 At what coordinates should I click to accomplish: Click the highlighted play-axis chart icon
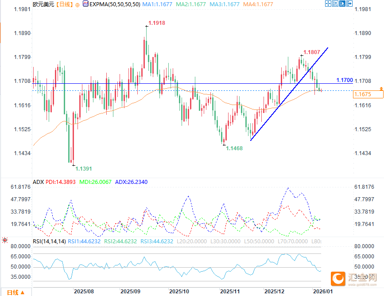(342, 4)
